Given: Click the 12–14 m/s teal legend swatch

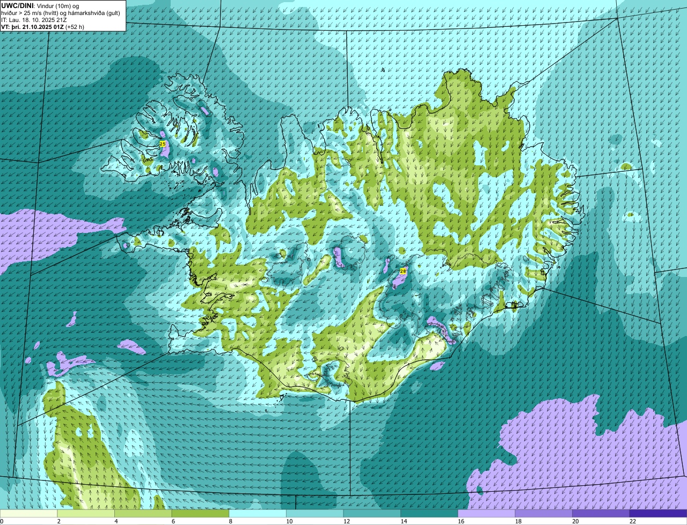Looking at the screenshot, I should pos(372,514).
